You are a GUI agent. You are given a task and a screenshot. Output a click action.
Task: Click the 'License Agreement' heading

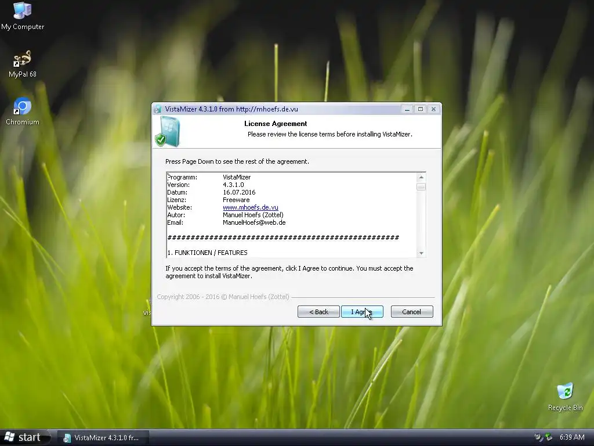click(x=276, y=124)
